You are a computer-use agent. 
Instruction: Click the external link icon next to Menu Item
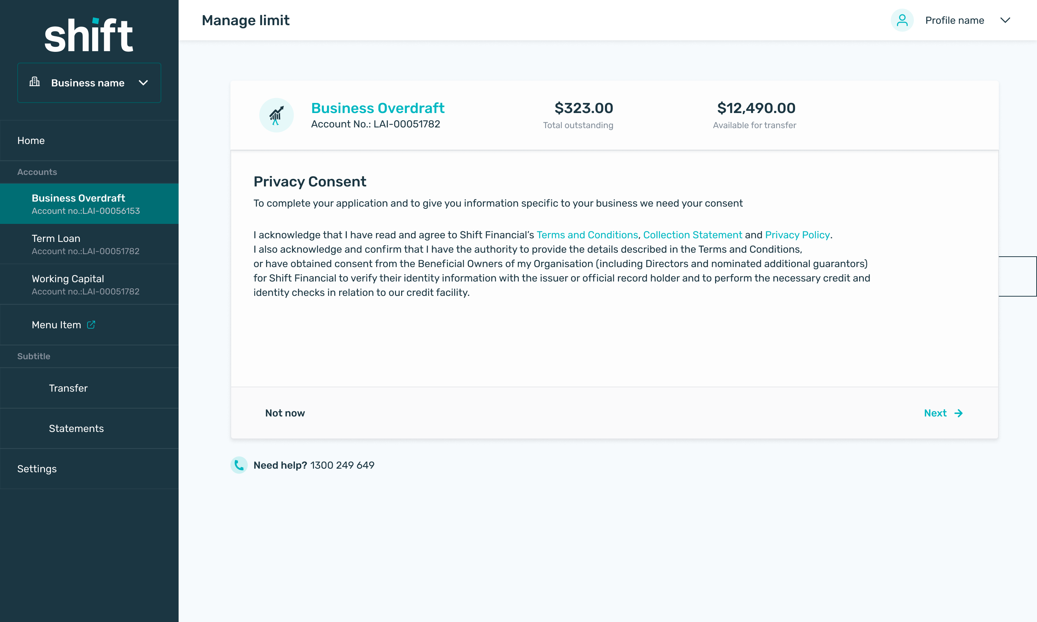(x=91, y=324)
